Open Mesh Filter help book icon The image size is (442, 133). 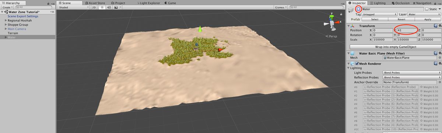pos(435,53)
